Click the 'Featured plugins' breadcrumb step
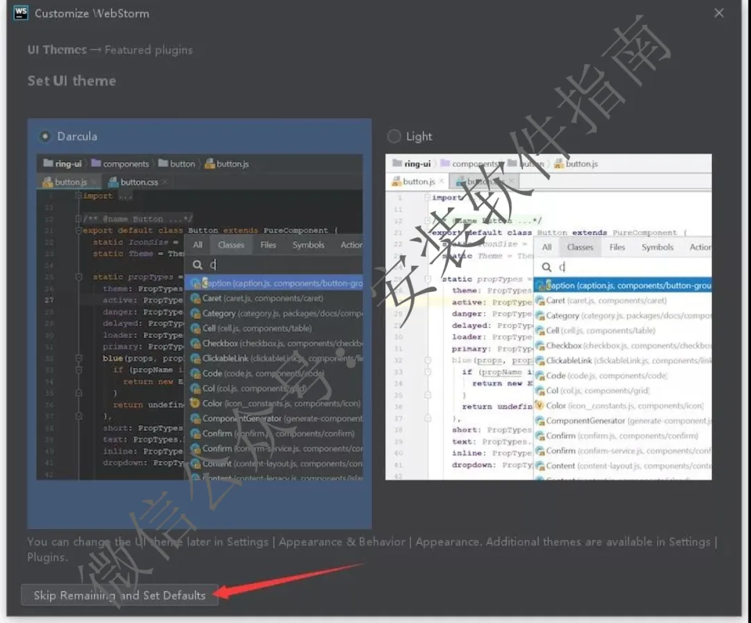751x623 pixels. click(149, 50)
